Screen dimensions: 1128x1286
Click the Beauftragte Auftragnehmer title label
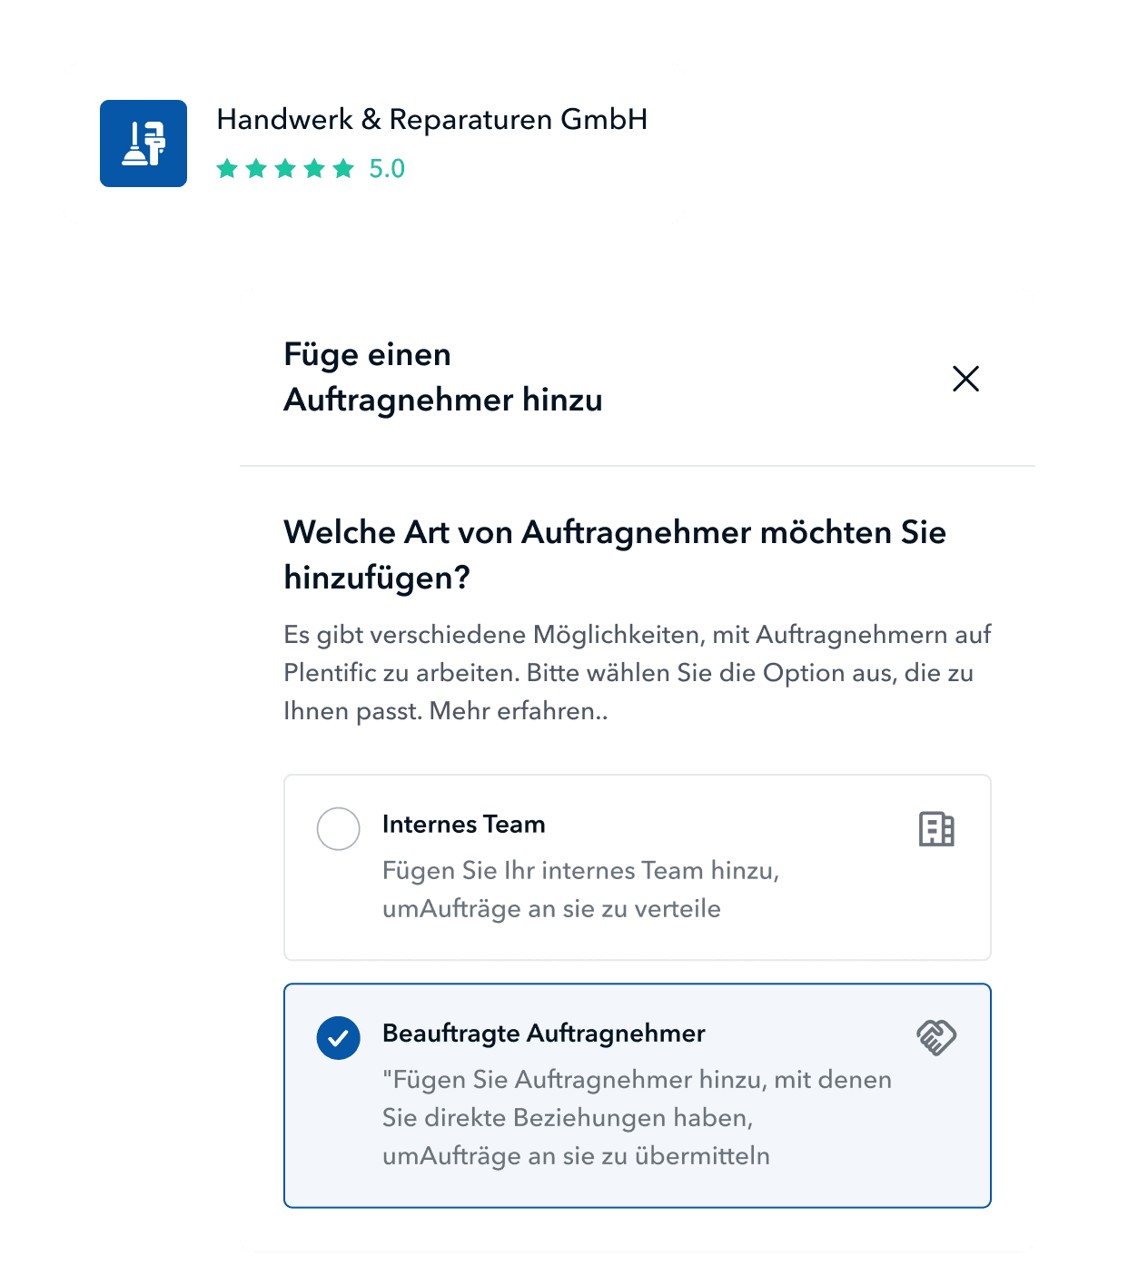[x=544, y=1034]
